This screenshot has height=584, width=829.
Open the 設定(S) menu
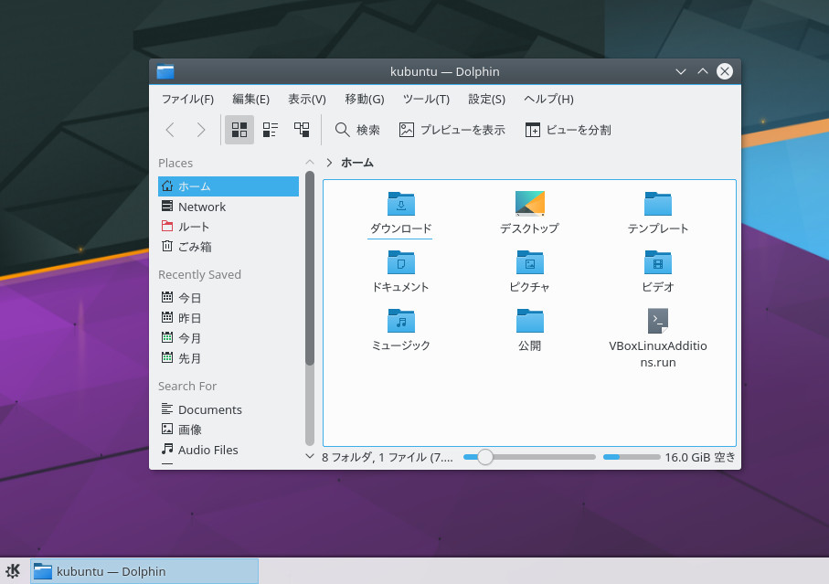(485, 99)
